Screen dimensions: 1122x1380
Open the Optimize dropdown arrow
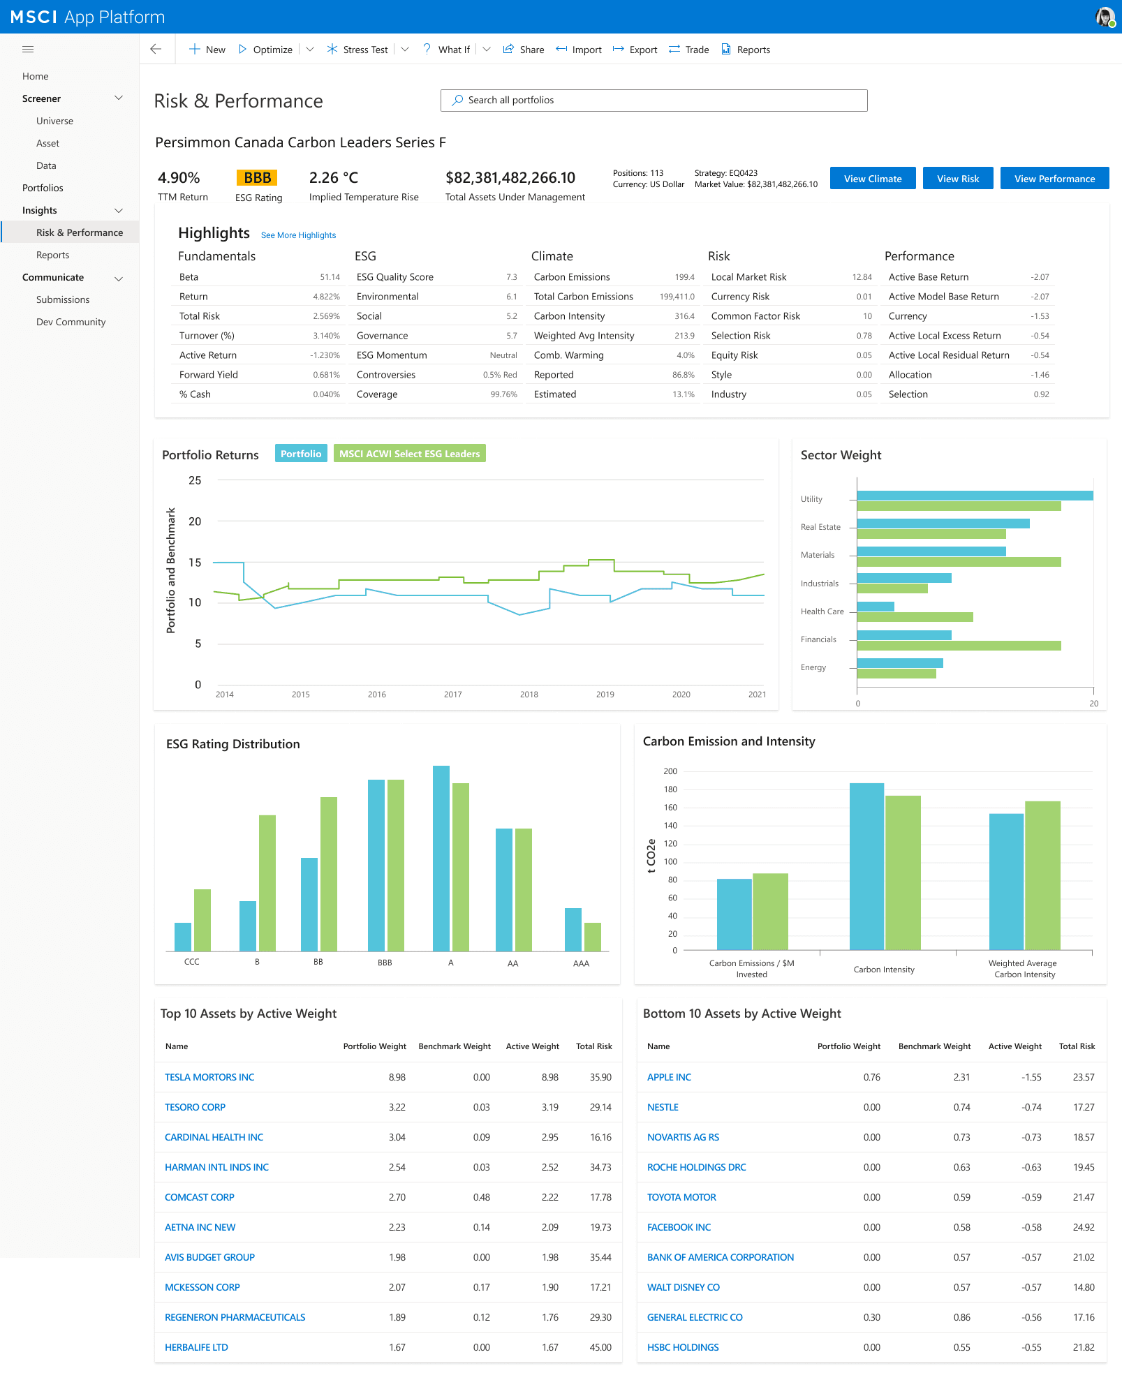tap(310, 49)
